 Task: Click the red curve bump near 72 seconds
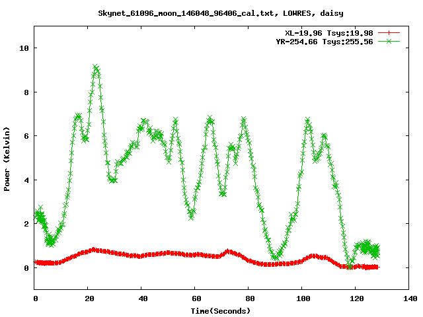coord(228,252)
